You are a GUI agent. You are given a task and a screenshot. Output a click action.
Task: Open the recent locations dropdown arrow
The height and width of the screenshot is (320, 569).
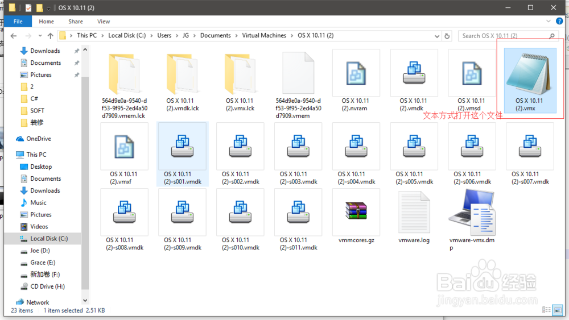[40, 35]
